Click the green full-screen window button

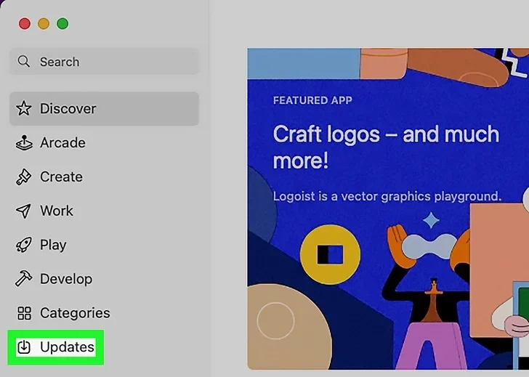62,23
